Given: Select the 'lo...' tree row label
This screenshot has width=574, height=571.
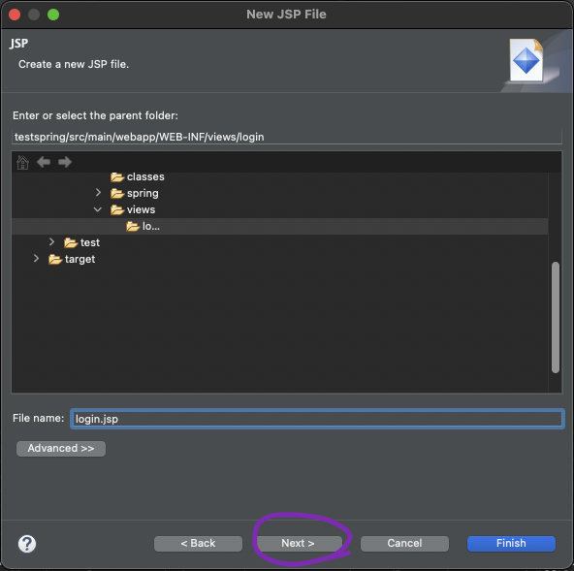Looking at the screenshot, I should point(151,227).
